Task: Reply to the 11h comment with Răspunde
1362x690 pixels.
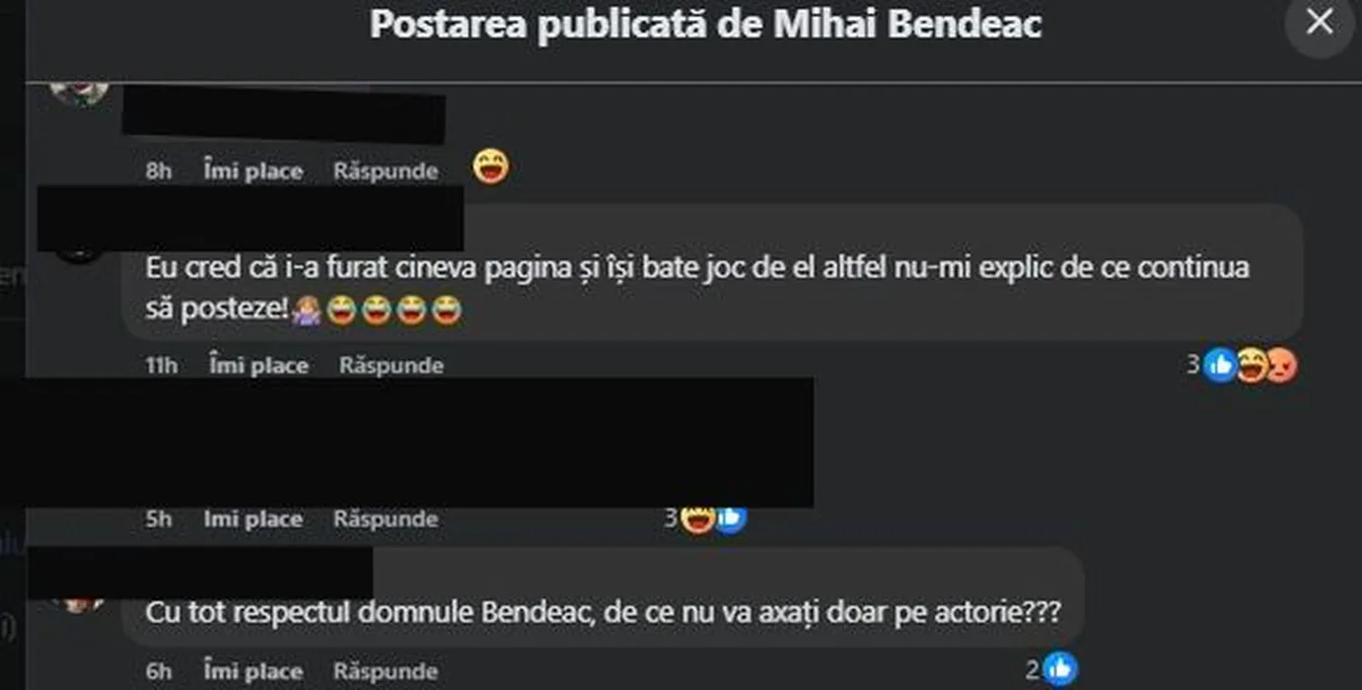Action: click(x=392, y=366)
